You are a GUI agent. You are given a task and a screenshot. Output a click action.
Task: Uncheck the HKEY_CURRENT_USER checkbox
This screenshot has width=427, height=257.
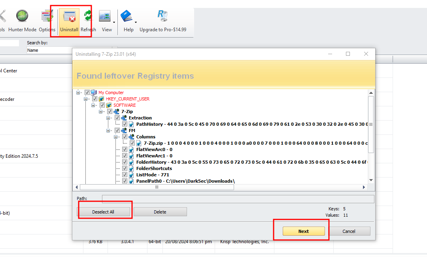click(95, 99)
